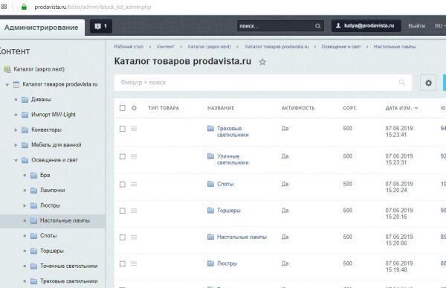Screen dimensions: 446x288
Task: Expand the Конвекторы tree node
Action: pyautogui.click(x=16, y=130)
